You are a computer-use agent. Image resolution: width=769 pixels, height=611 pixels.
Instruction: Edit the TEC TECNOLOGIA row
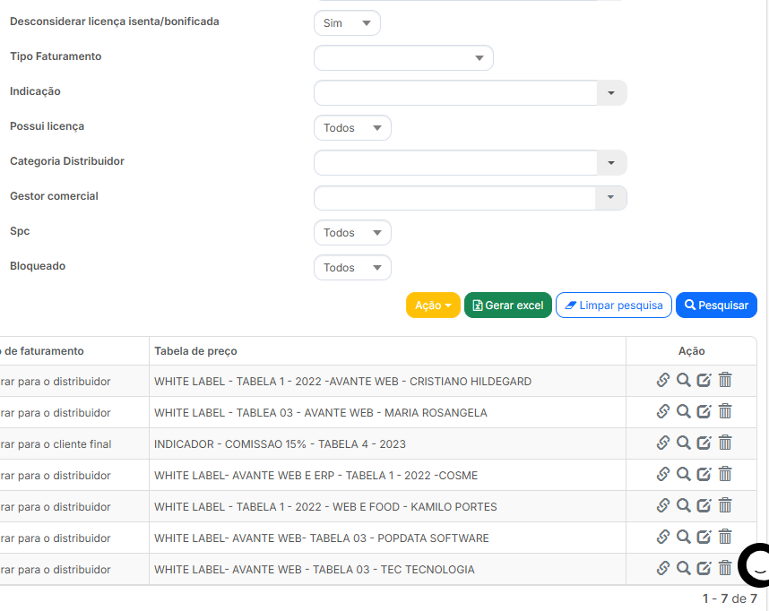pos(704,568)
